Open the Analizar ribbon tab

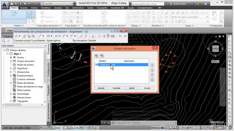point(58,8)
